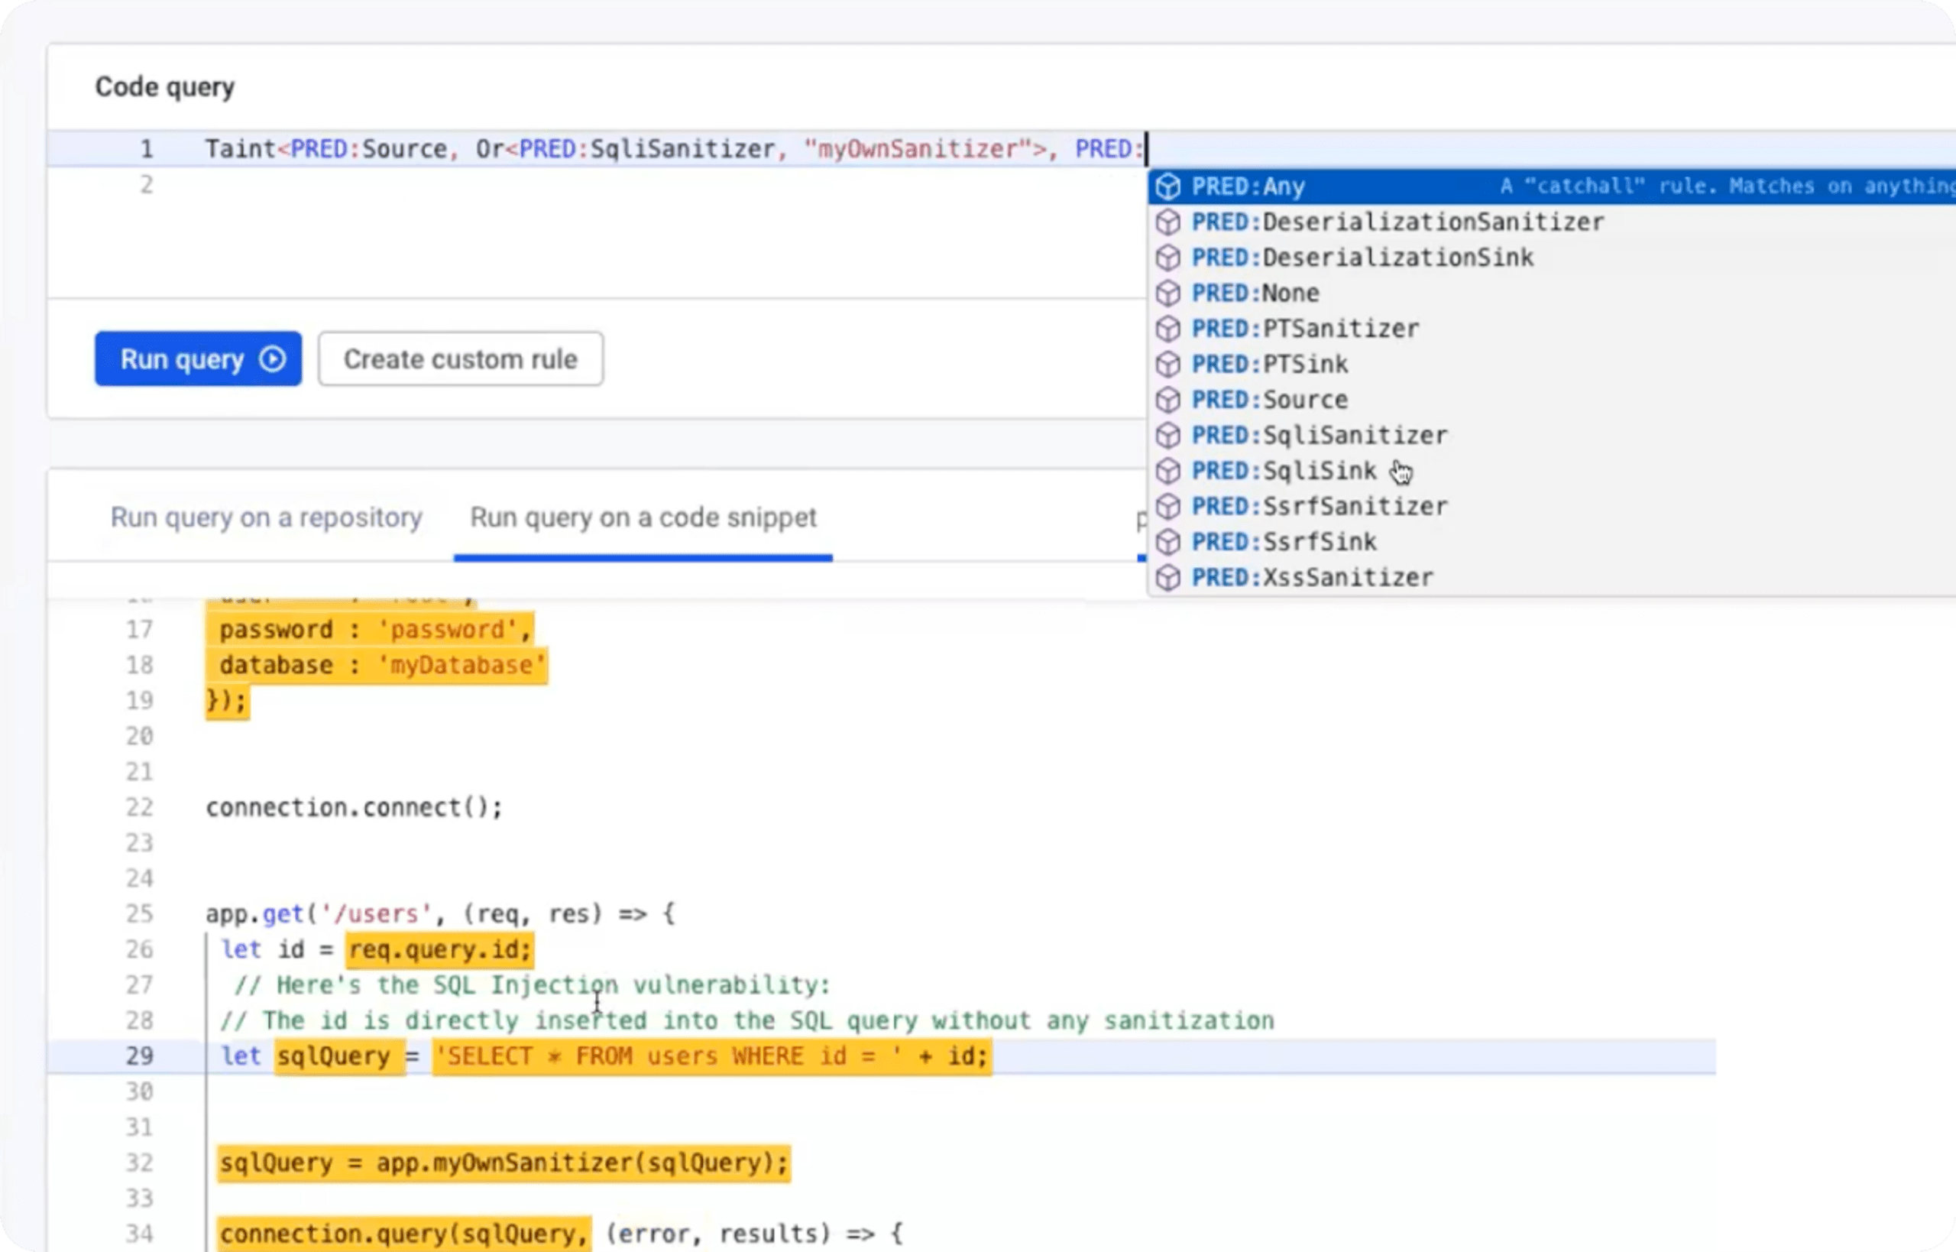Image resolution: width=1956 pixels, height=1252 pixels.
Task: Choose PRED:SsrfSanitizer suggestion entry
Action: click(x=1319, y=507)
